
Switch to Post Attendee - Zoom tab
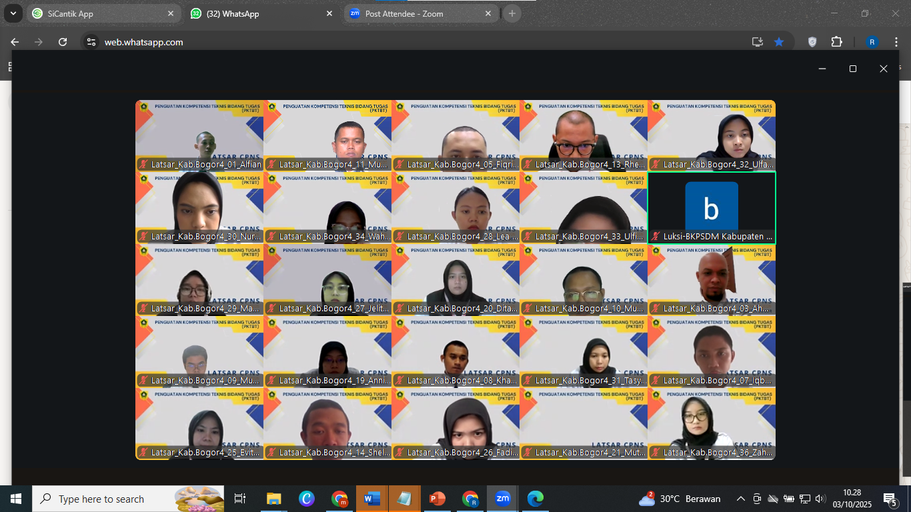pos(420,13)
